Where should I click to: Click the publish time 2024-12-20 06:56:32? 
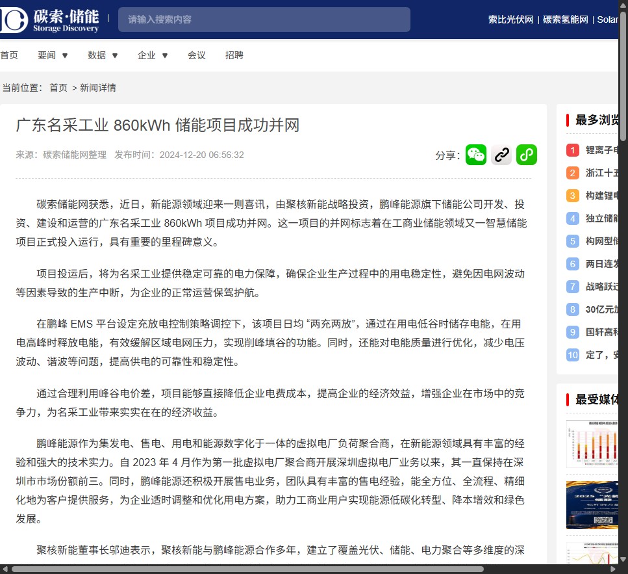coord(201,155)
